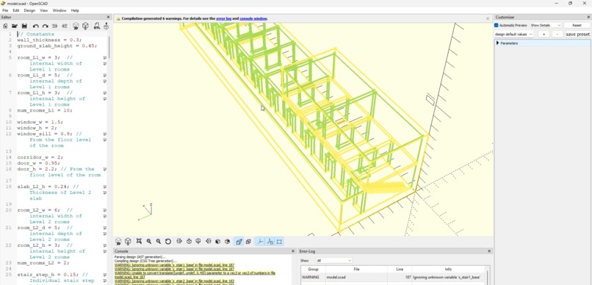This screenshot has height=285, width=592.
Task: Send the design to 3D print service
Action: 106,26
